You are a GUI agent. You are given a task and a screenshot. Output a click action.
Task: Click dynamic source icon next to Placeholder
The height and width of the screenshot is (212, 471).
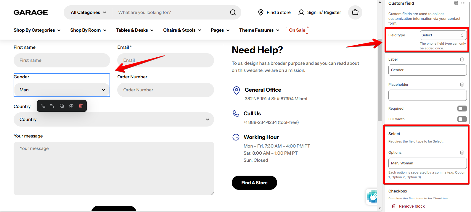coord(462,85)
